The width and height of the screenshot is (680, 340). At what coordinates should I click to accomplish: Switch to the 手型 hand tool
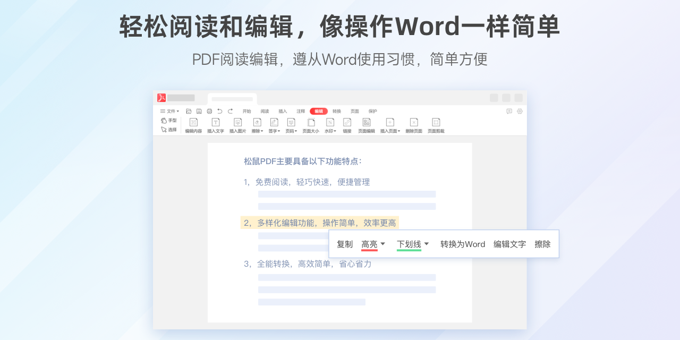tap(169, 120)
